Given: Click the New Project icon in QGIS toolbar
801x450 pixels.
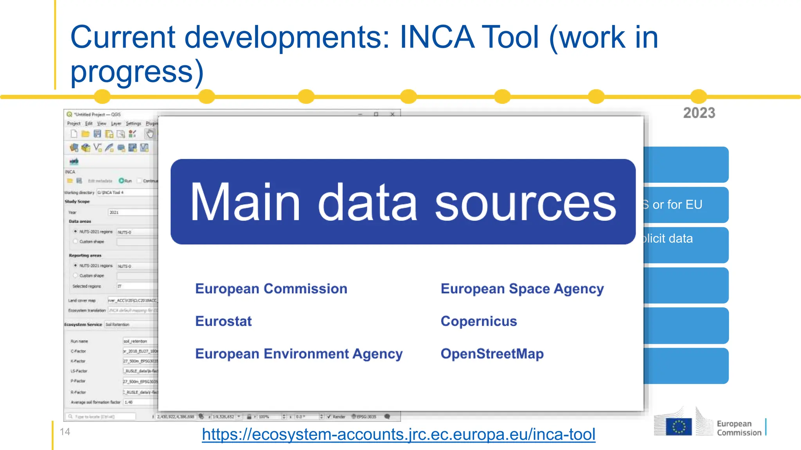Looking at the screenshot, I should (x=74, y=134).
